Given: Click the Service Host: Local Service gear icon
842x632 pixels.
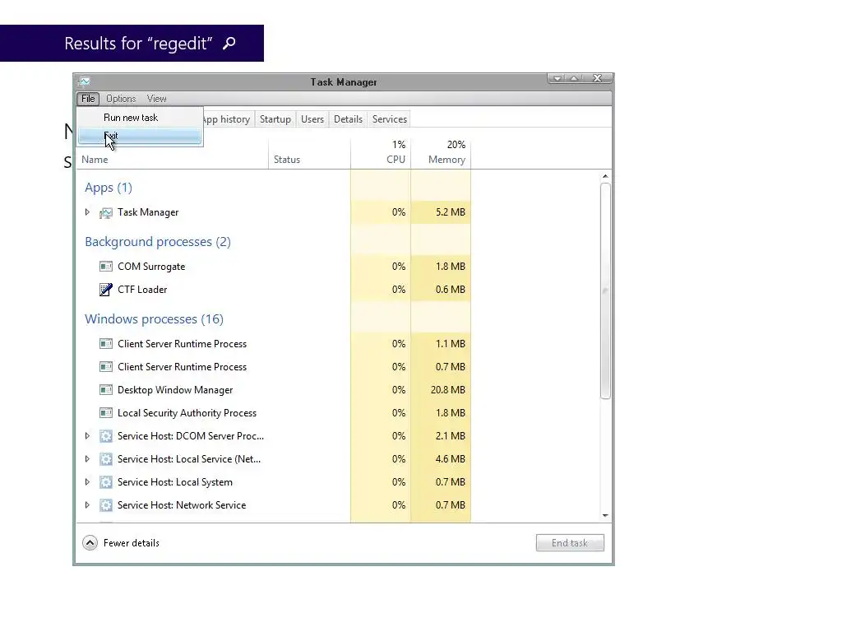Looking at the screenshot, I should click(106, 459).
